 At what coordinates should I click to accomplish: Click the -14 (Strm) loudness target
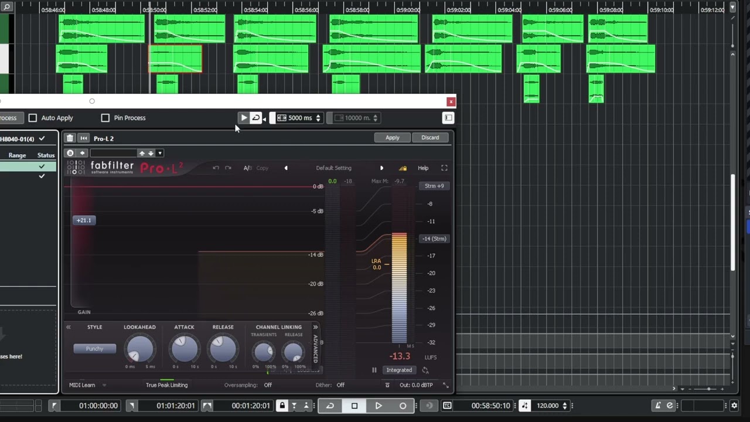coord(434,239)
